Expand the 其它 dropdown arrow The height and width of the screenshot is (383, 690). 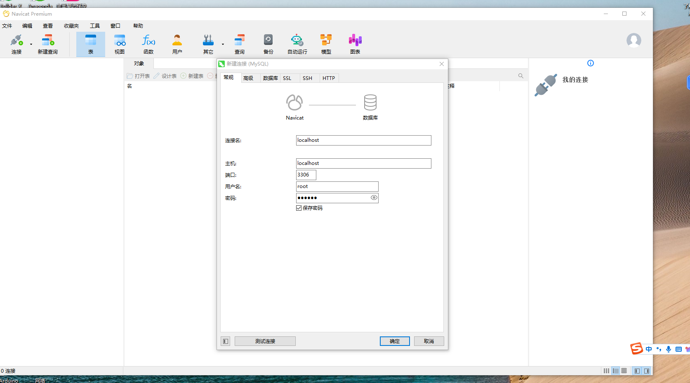click(223, 44)
